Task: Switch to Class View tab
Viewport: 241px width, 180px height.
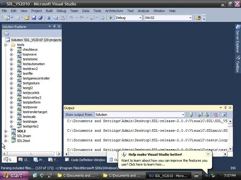Action: (24, 160)
